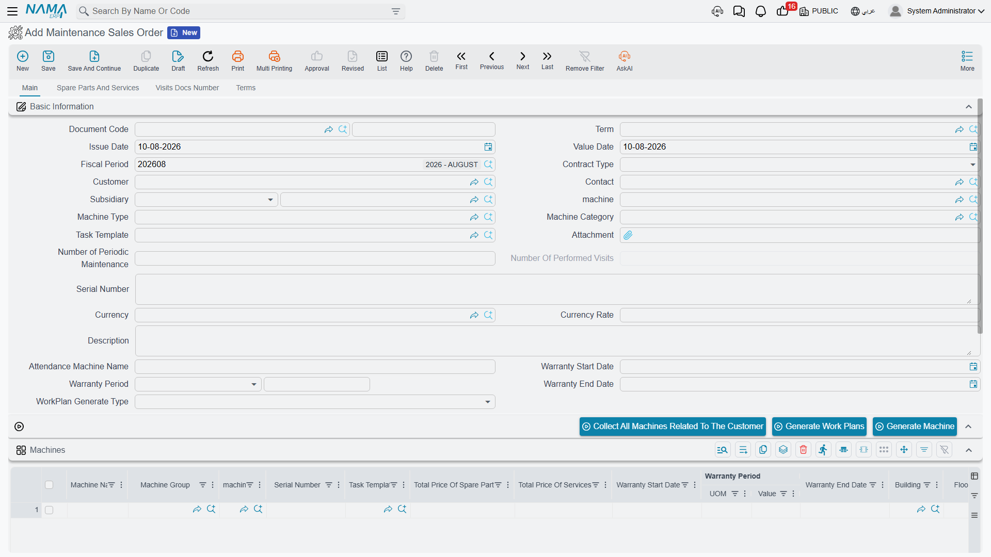
Task: Open Warranty Start Date calendar picker
Action: 973,367
